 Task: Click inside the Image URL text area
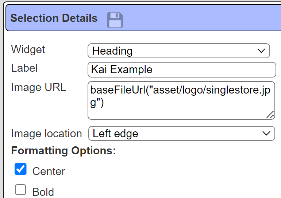(x=181, y=100)
